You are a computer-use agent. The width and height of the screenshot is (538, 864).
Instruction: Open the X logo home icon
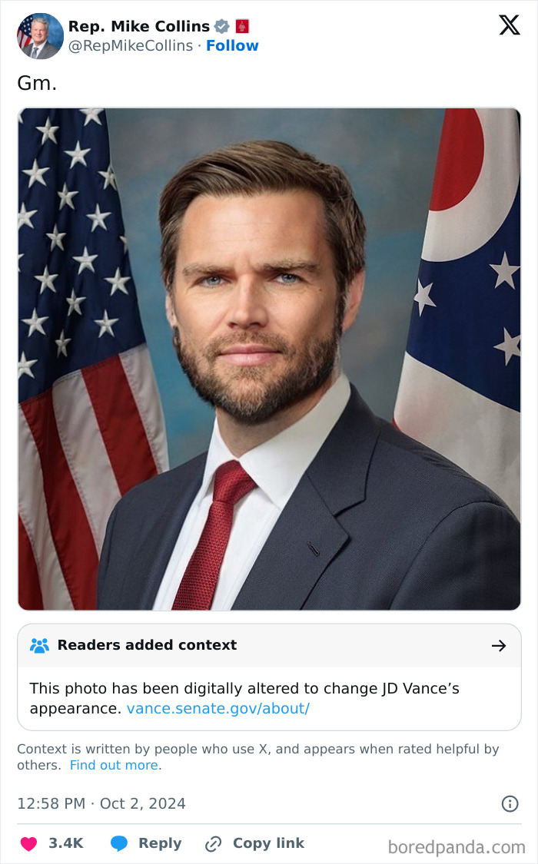(x=509, y=25)
